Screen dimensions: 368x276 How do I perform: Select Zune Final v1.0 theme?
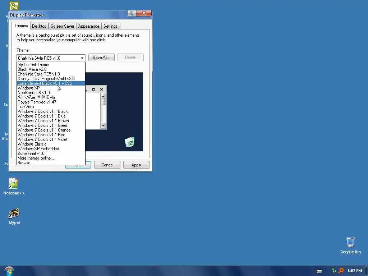(51, 153)
